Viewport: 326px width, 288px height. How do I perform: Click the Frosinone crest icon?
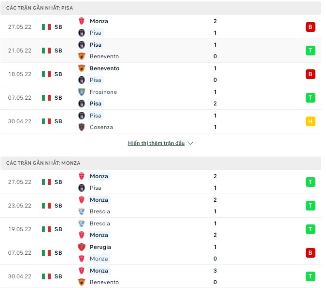tap(82, 92)
